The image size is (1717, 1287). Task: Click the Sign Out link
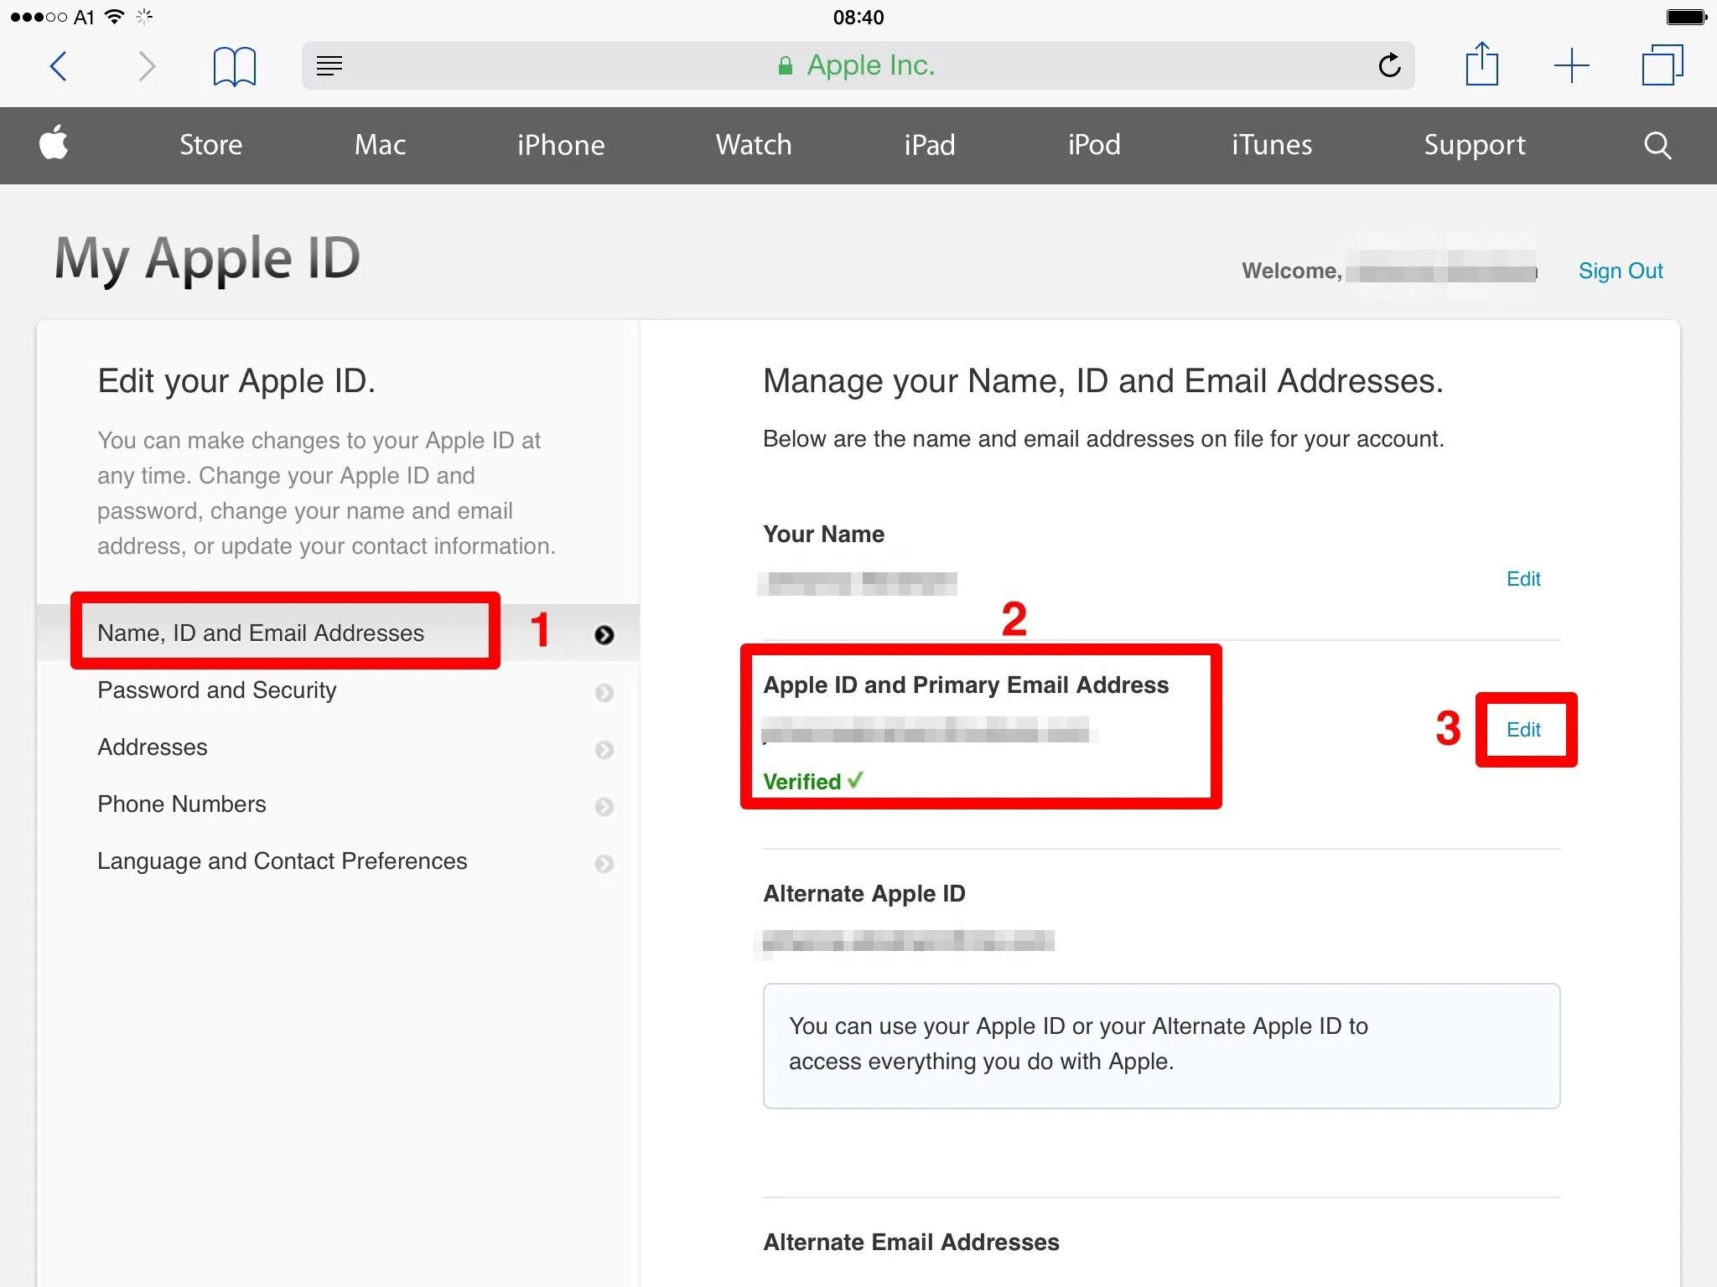[1621, 271]
